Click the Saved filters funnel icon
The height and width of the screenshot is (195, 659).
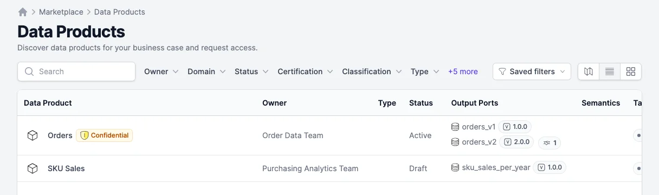point(502,71)
